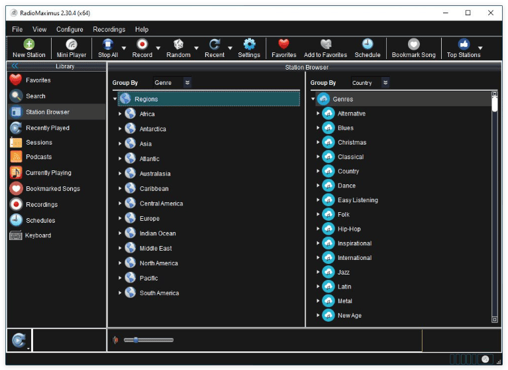Expand the North America region

pyautogui.click(x=120, y=263)
